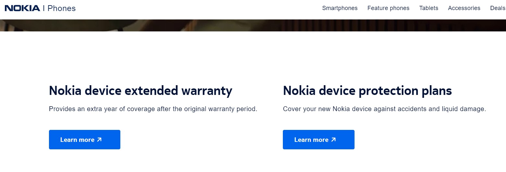Select Tablets in the top navigation
Screen dimensions: 506x172
coord(428,8)
